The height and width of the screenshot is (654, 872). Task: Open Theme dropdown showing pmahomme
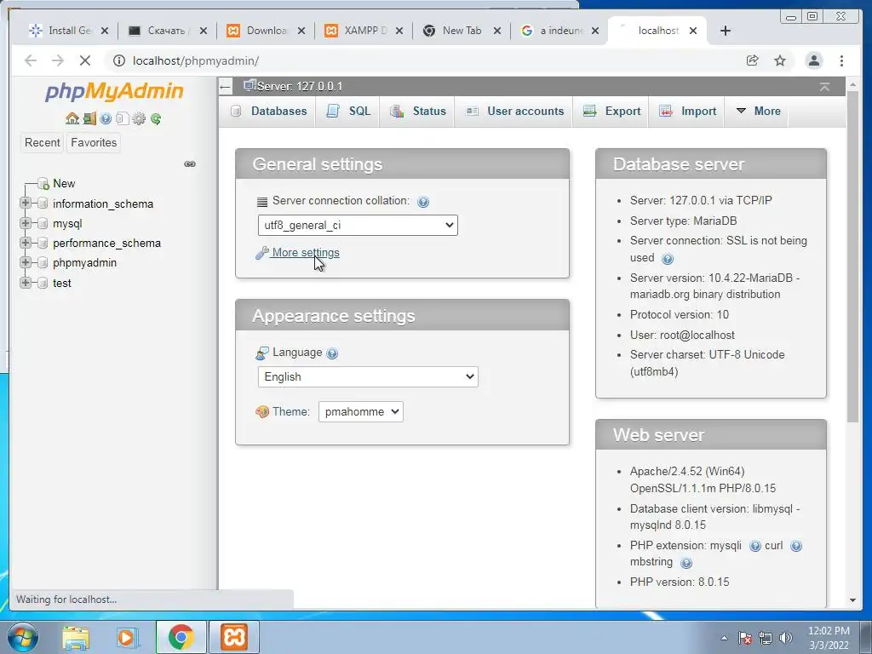[360, 412]
